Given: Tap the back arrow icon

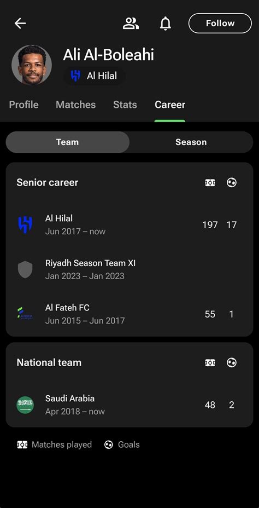Looking at the screenshot, I should [x=20, y=24].
